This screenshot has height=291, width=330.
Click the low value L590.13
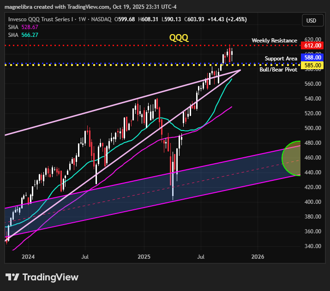(x=171, y=19)
